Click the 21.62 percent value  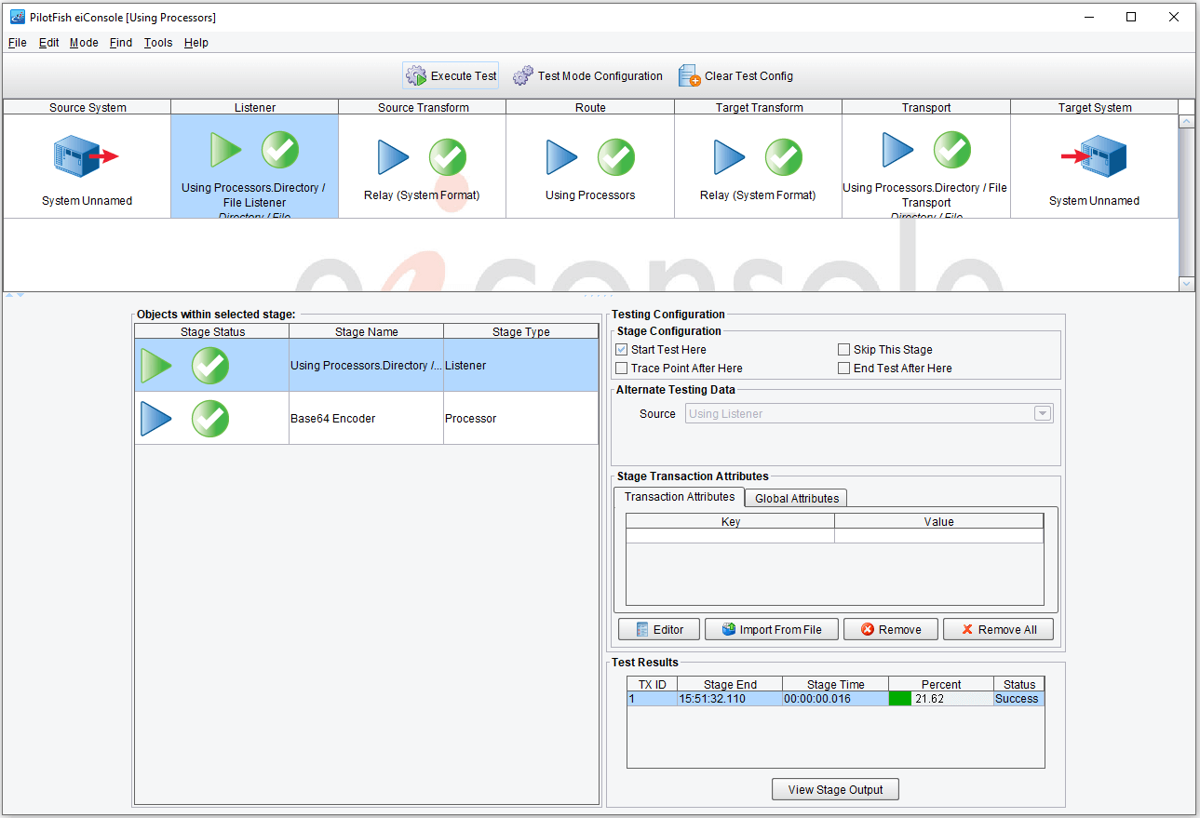929,699
